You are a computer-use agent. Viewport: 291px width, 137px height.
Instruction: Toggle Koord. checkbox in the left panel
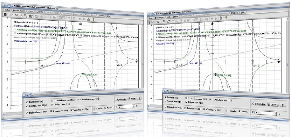[x=105, y=108]
